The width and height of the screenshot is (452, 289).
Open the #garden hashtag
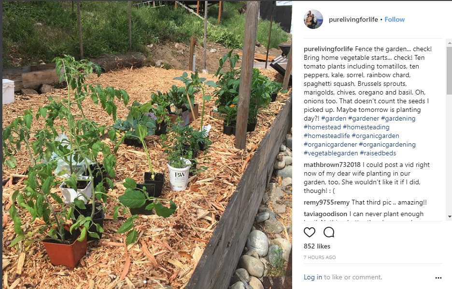[x=334, y=118]
